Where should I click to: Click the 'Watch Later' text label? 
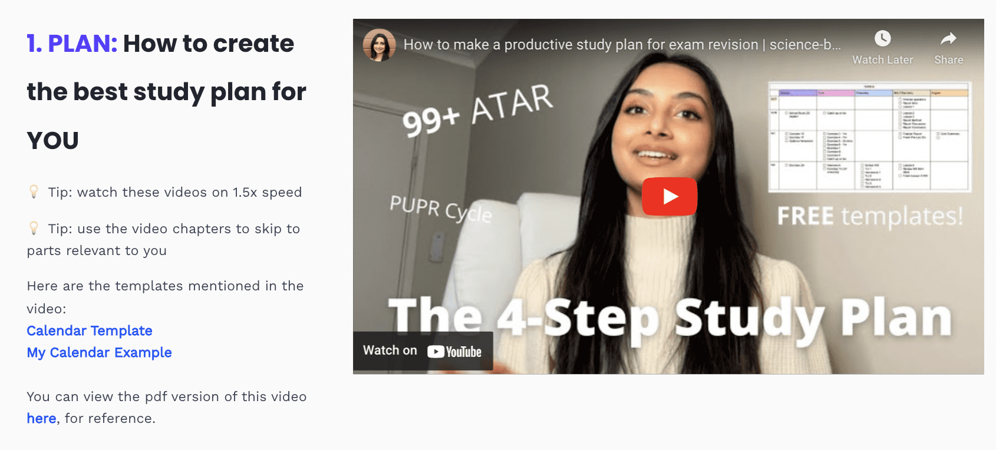pyautogui.click(x=882, y=59)
